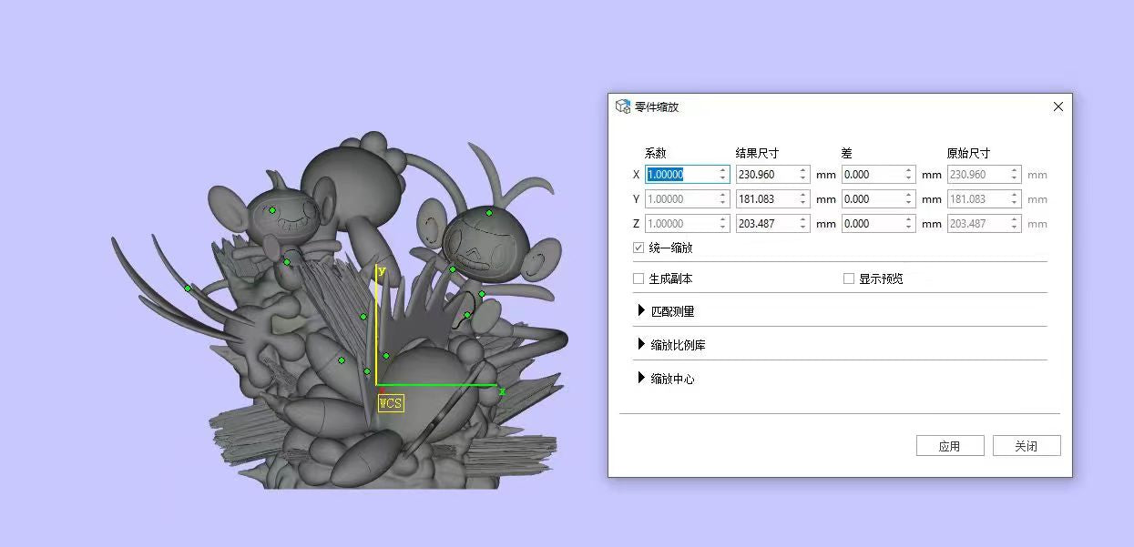Click the 原始尺寸 X value 230.960
Screen dimensions: 1134x547
985,174
